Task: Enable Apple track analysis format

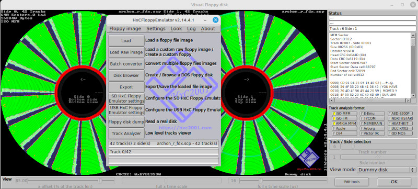Action: pyautogui.click(x=345, y=128)
